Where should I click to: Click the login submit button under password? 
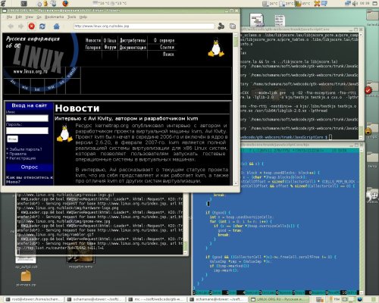12,139
